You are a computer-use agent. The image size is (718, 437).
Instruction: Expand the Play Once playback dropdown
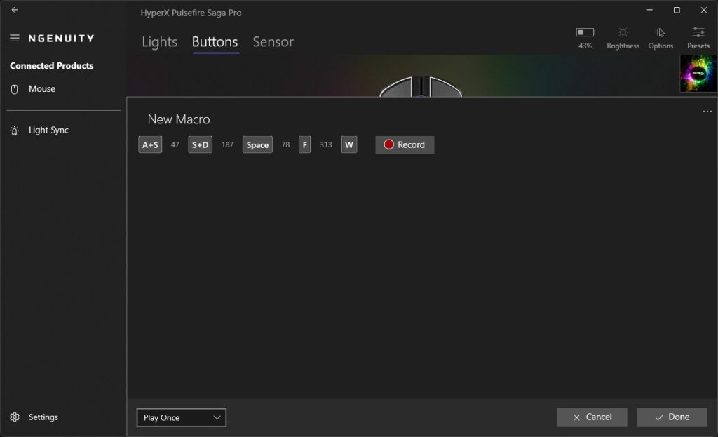[182, 418]
